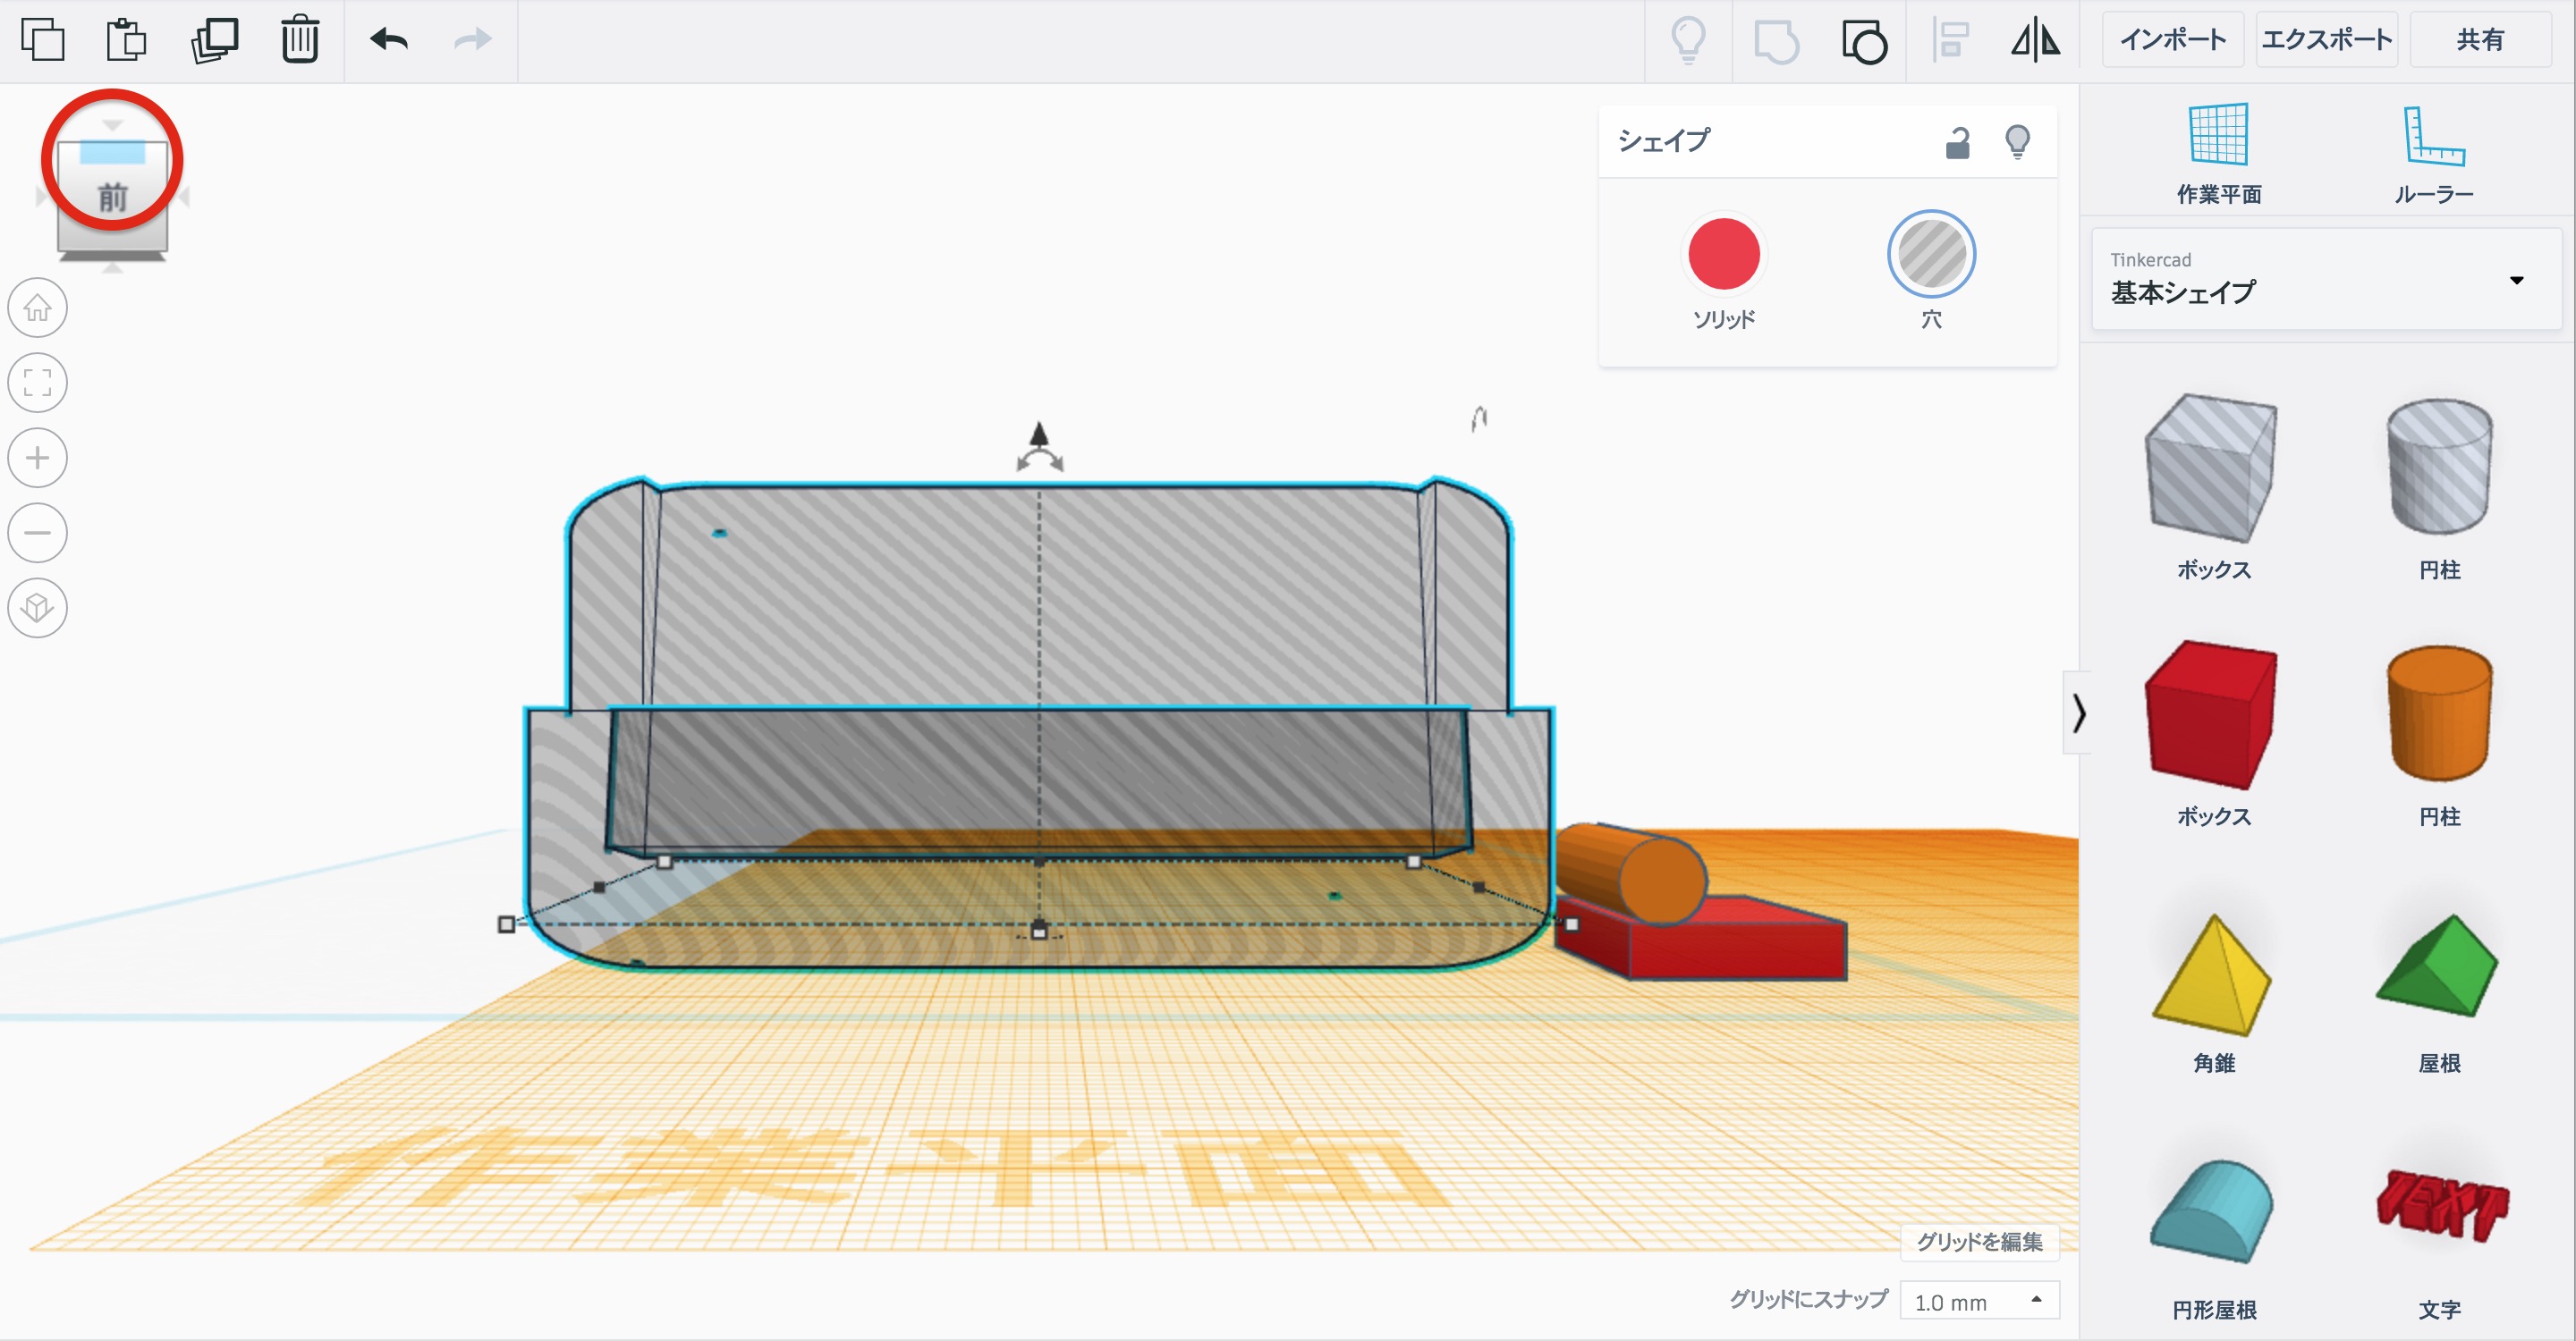Screen dimensions: 2576x1341
Task: Undo the last action
Action: (x=389, y=40)
